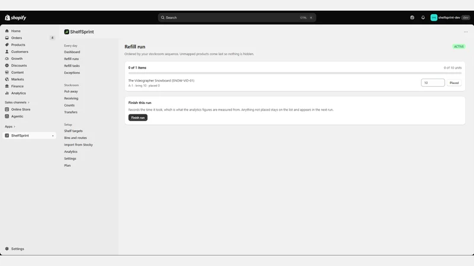This screenshot has height=266, width=474.
Task: Click the ShelfSprint logo in app header
Action: 66,32
